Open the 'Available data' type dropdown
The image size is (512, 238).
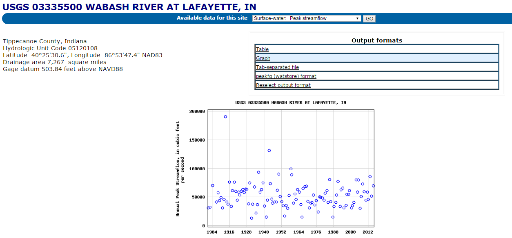[307, 18]
